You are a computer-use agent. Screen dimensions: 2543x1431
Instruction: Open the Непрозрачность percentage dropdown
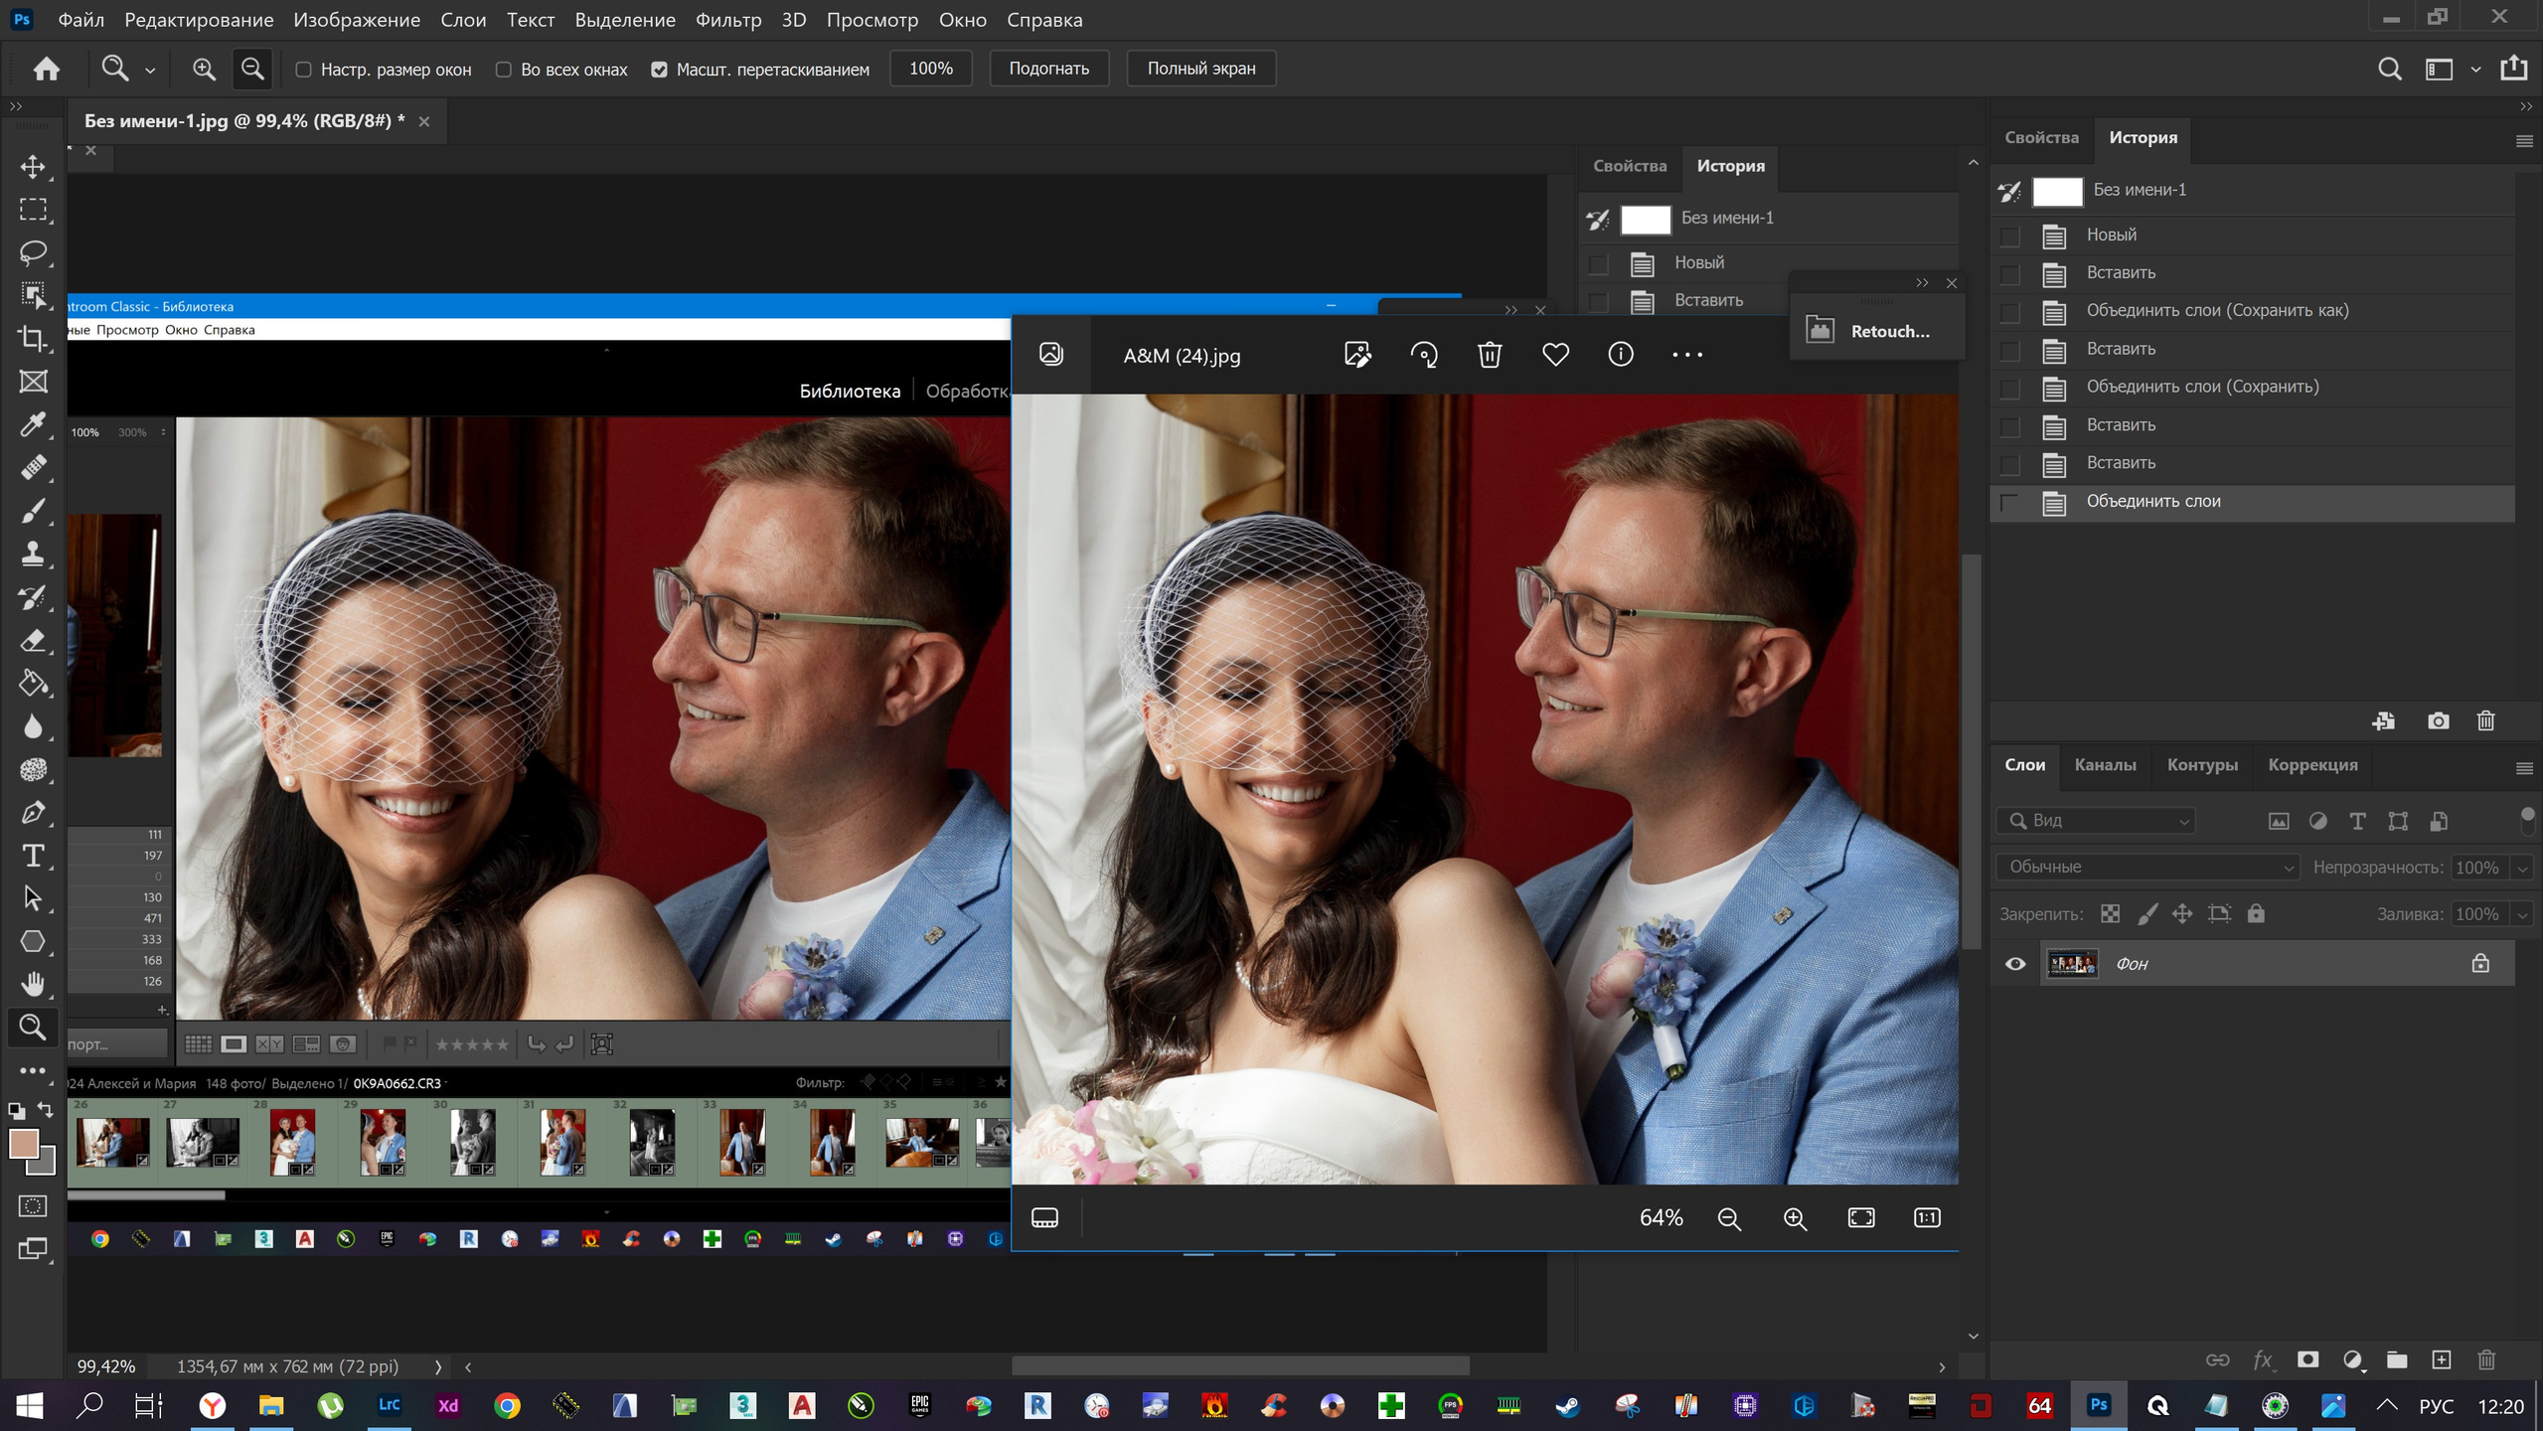click(2521, 867)
